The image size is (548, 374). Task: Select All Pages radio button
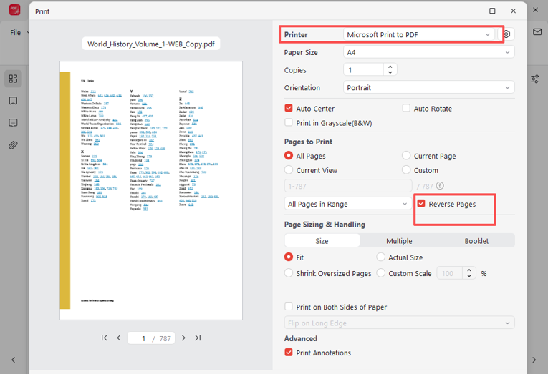pos(289,155)
